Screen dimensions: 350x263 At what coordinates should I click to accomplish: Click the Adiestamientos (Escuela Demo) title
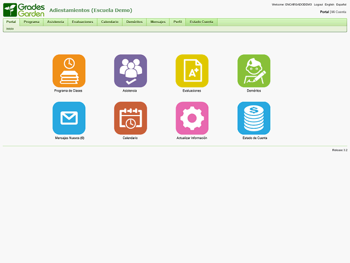pos(91,10)
